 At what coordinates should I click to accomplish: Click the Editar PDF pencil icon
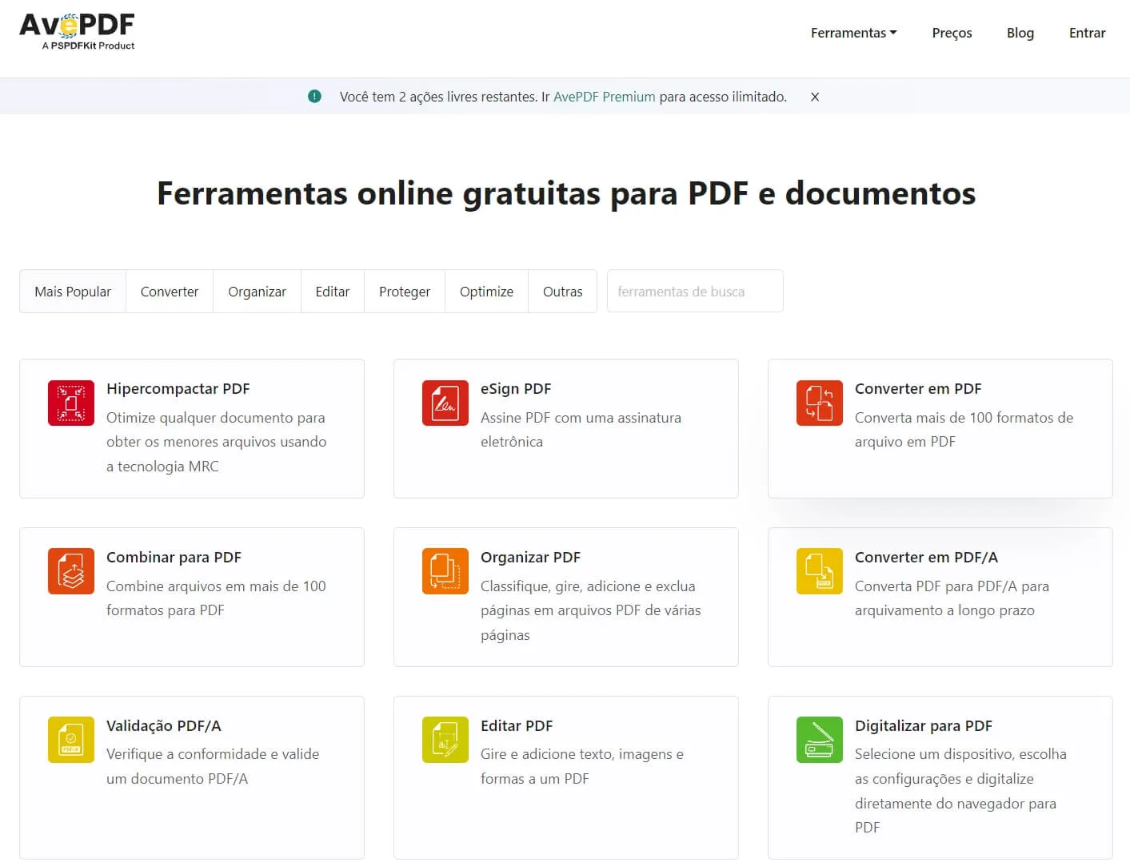pyautogui.click(x=445, y=740)
